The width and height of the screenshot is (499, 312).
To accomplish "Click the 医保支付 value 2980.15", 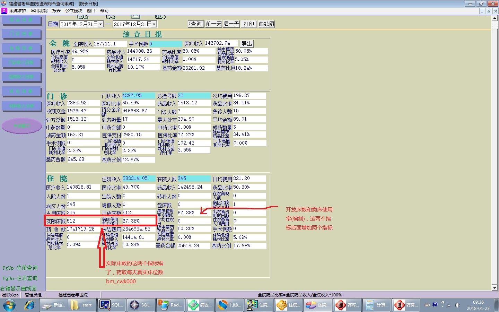I will pyautogui.click(x=139, y=135).
